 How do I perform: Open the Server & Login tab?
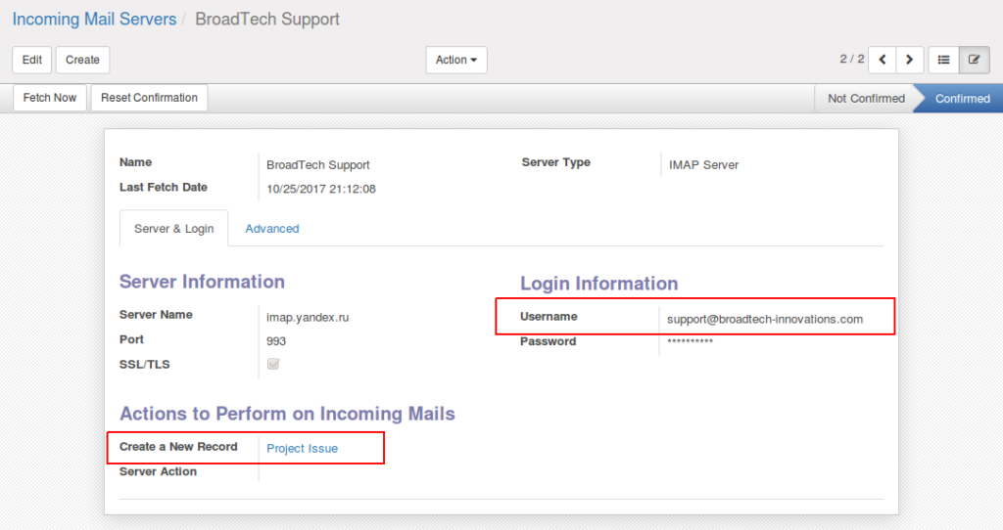pos(174,229)
